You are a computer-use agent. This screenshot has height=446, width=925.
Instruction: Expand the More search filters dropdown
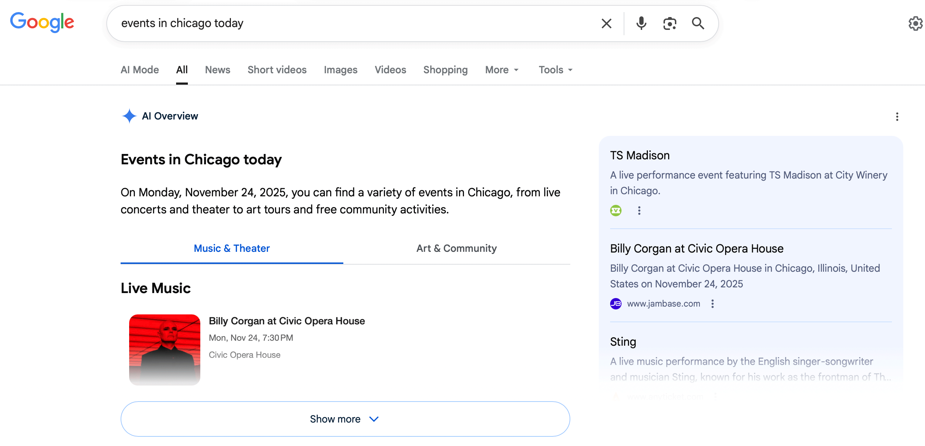(x=501, y=70)
